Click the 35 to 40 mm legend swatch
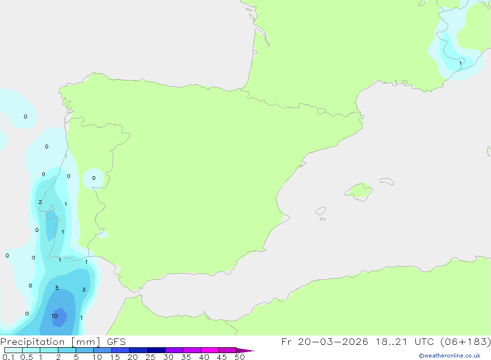Screen dimensions: 491x360 pos(191,350)
